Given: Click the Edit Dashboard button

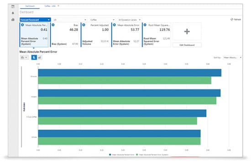Looking at the screenshot, I should [187, 45].
